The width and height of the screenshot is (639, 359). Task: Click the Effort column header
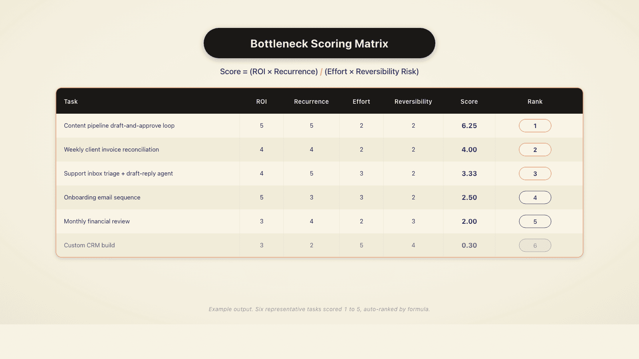point(361,102)
